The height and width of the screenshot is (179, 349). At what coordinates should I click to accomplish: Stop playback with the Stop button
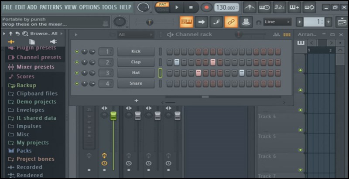(191, 7)
